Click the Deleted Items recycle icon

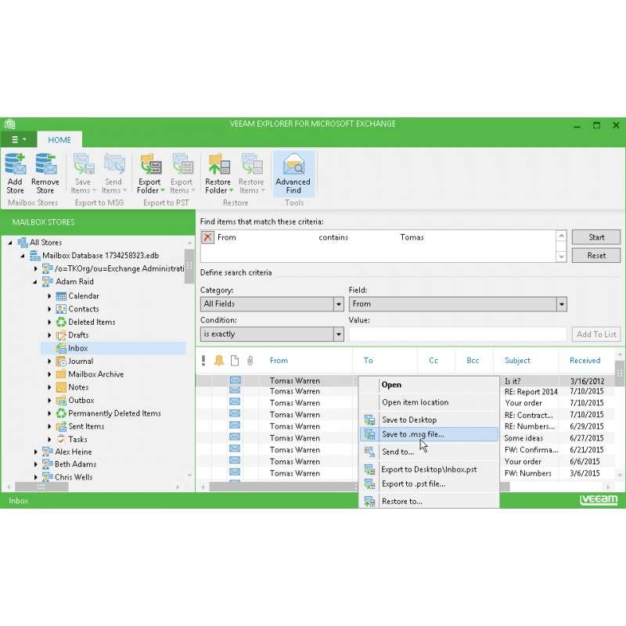pyautogui.click(x=61, y=322)
